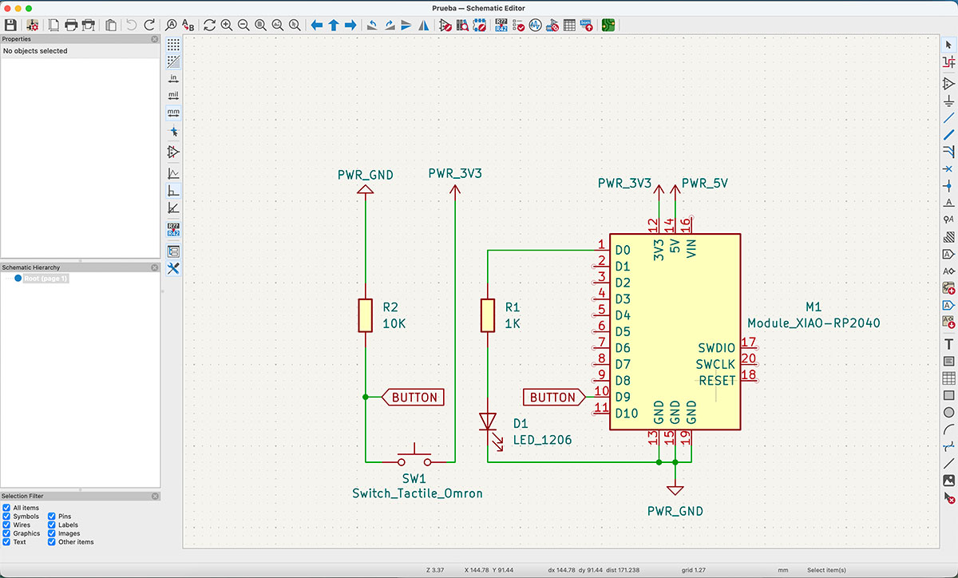
Task: Close the Properties panel
Action: pos(154,38)
